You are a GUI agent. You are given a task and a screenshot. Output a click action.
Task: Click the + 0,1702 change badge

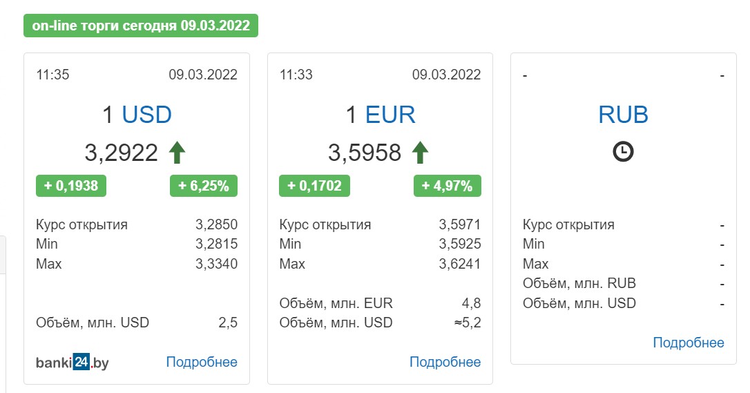(x=314, y=186)
